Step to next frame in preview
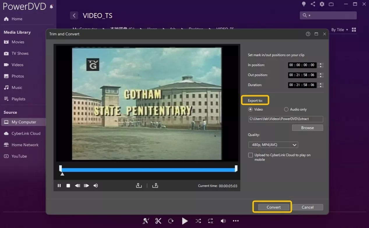The image size is (369, 228). tap(86, 186)
